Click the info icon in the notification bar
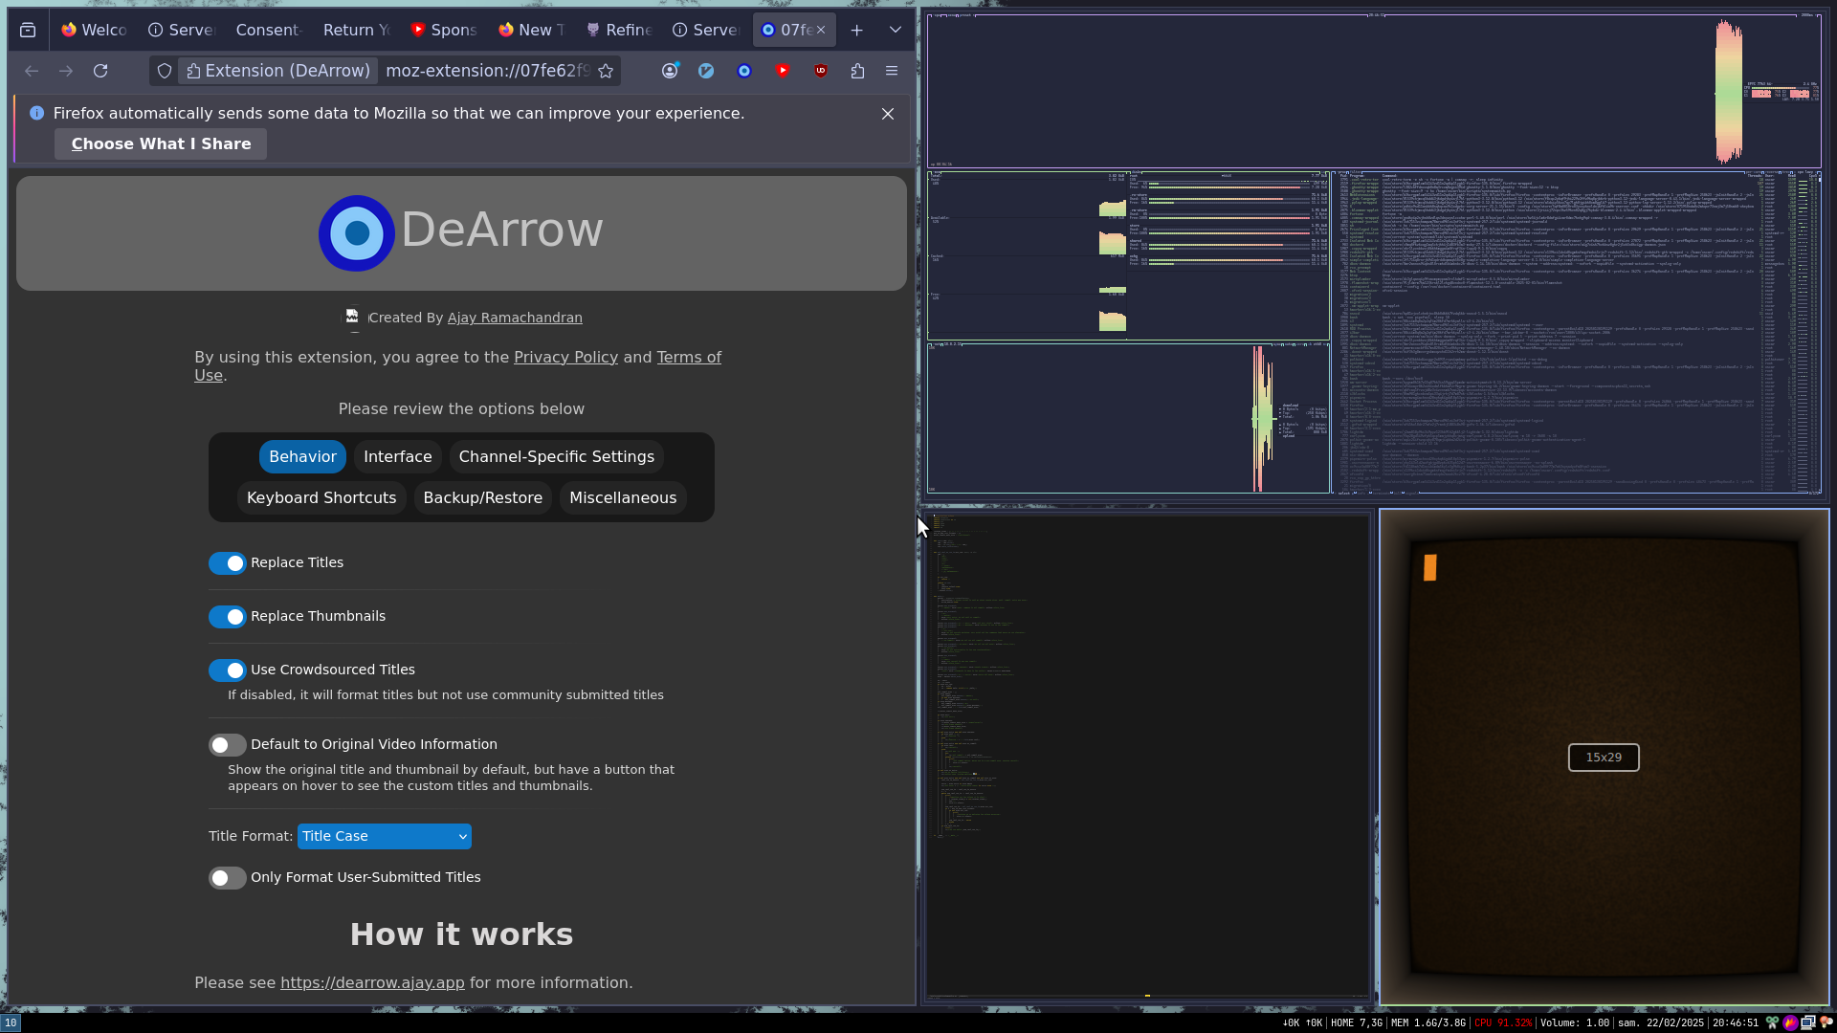The image size is (1837, 1033). [36, 113]
